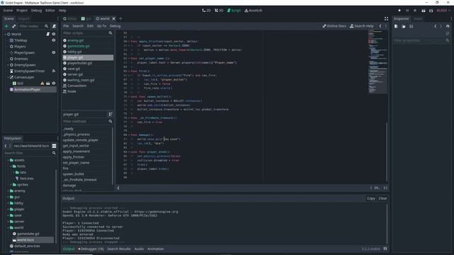Open the Project menu
Viewport: 454px width, 255px height.
coord(22,11)
